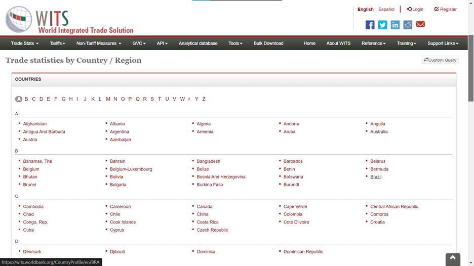Open the LinkedIn share icon
474x266 pixels.
(395, 25)
